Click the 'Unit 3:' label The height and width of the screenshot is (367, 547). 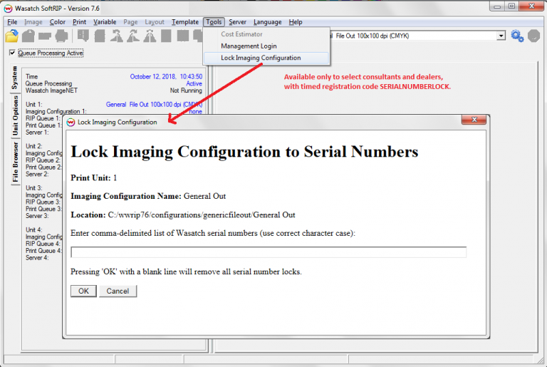coord(34,188)
